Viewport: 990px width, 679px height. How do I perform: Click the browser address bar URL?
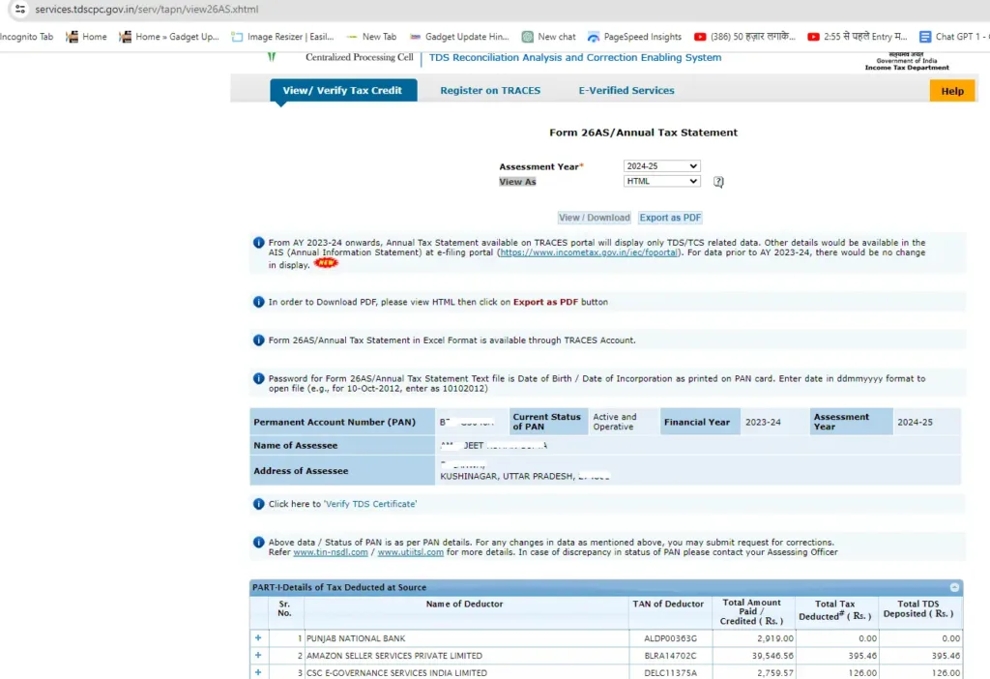(147, 10)
